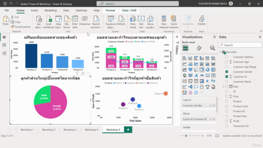Click the Cut scissors icon

tap(12, 17)
